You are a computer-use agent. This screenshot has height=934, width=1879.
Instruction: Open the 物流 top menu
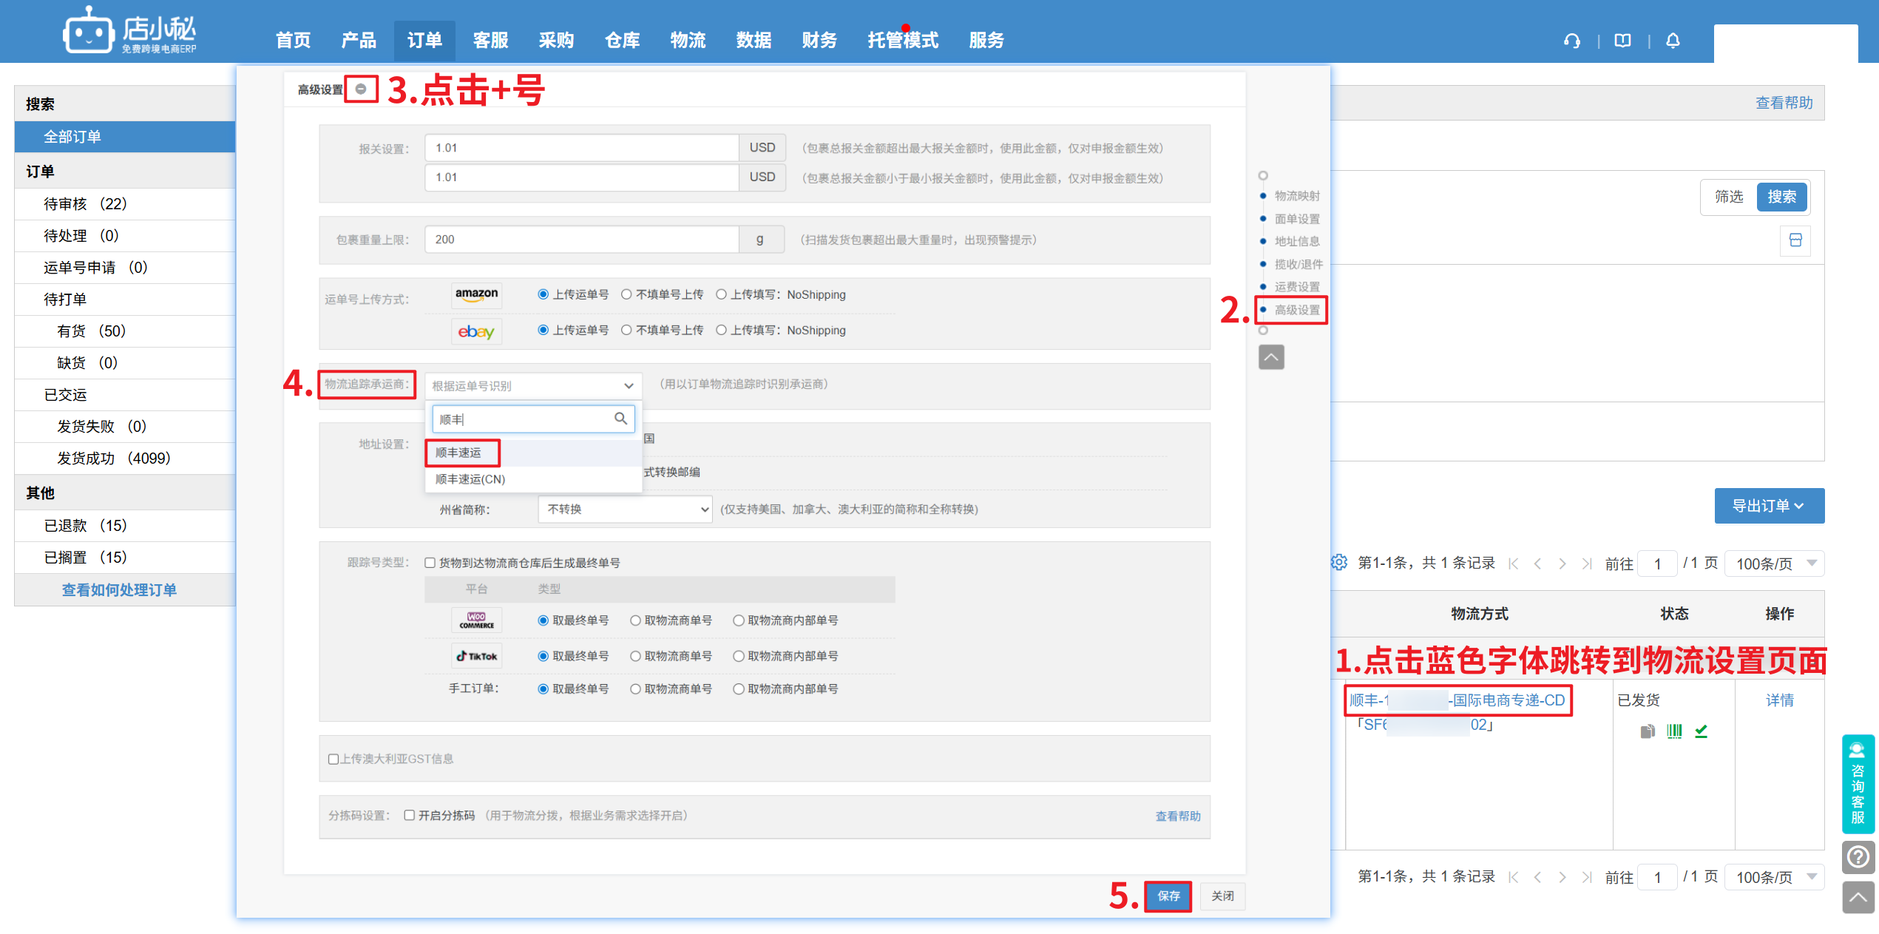click(688, 40)
